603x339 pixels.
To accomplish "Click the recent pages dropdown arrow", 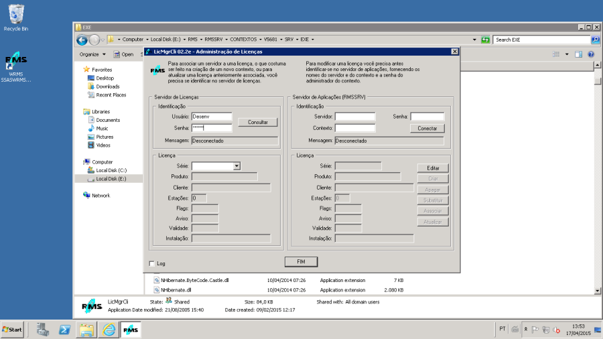I will click(103, 40).
